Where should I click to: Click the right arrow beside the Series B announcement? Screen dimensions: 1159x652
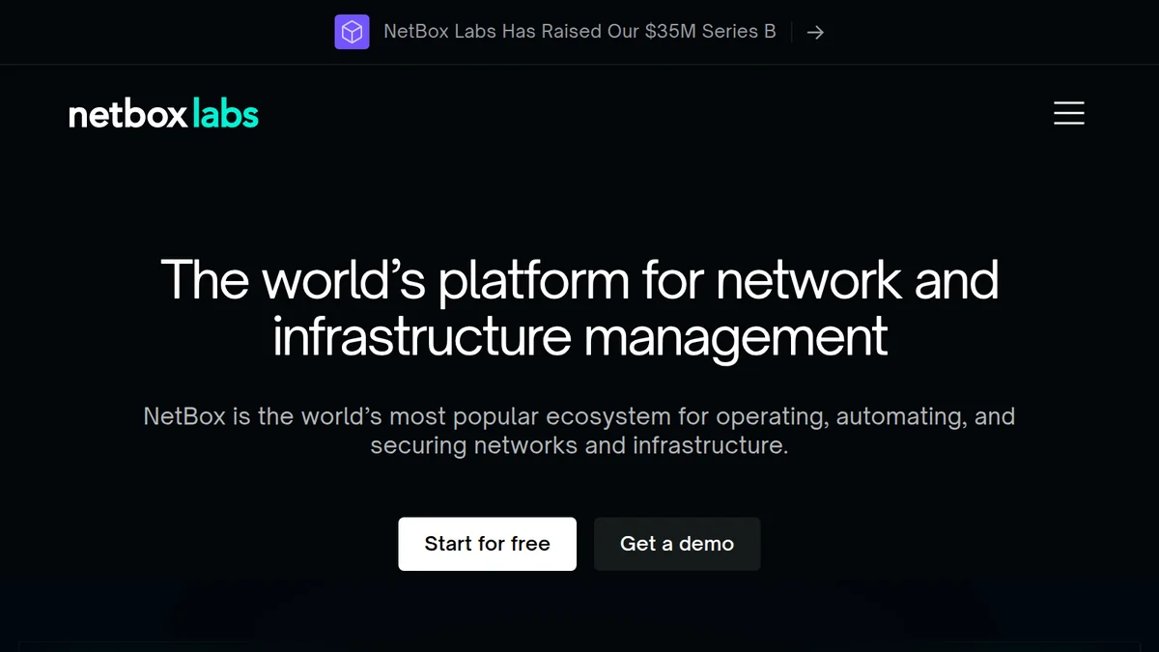click(x=815, y=32)
